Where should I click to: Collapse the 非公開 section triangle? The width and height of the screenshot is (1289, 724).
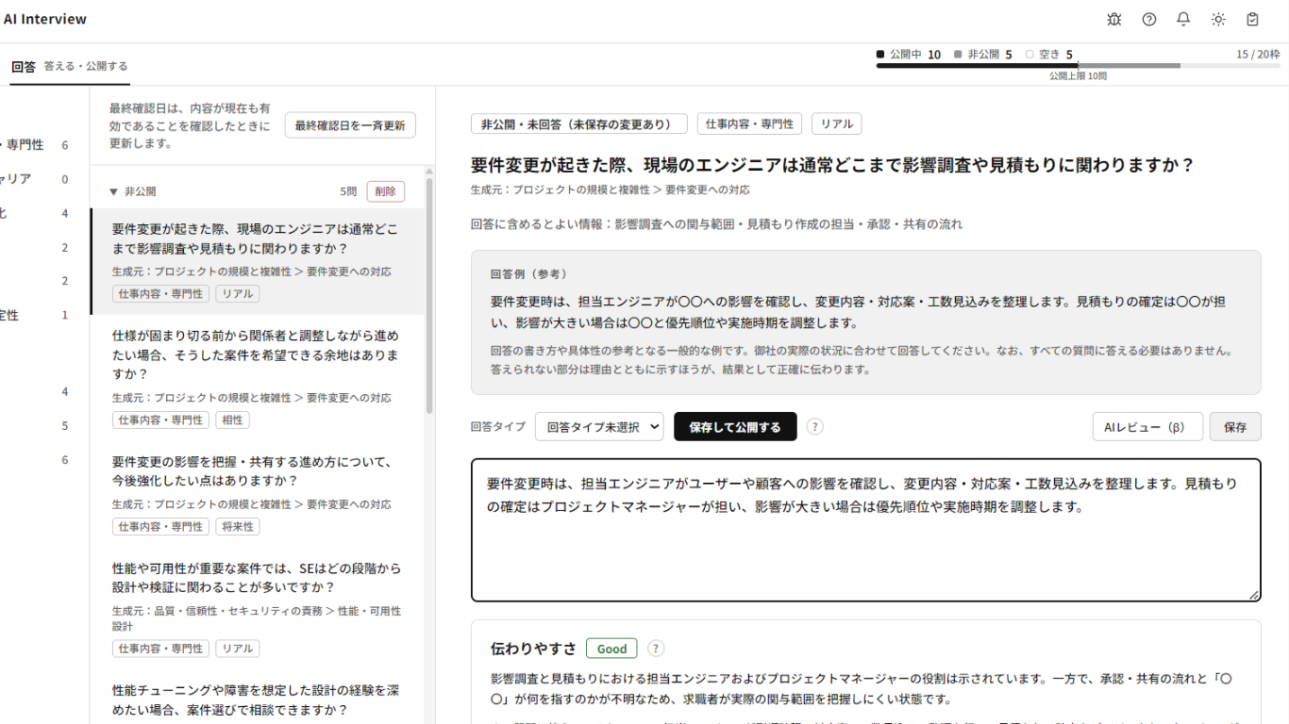pos(113,191)
